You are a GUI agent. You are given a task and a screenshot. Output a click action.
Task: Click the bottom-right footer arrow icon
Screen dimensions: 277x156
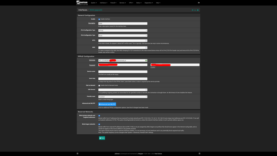[199, 154]
